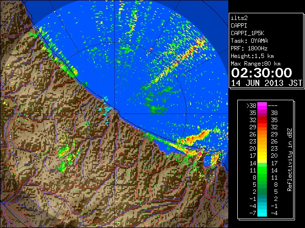
Task: Click the orange 23 dBZ legend swatch
Action: pos(262,142)
